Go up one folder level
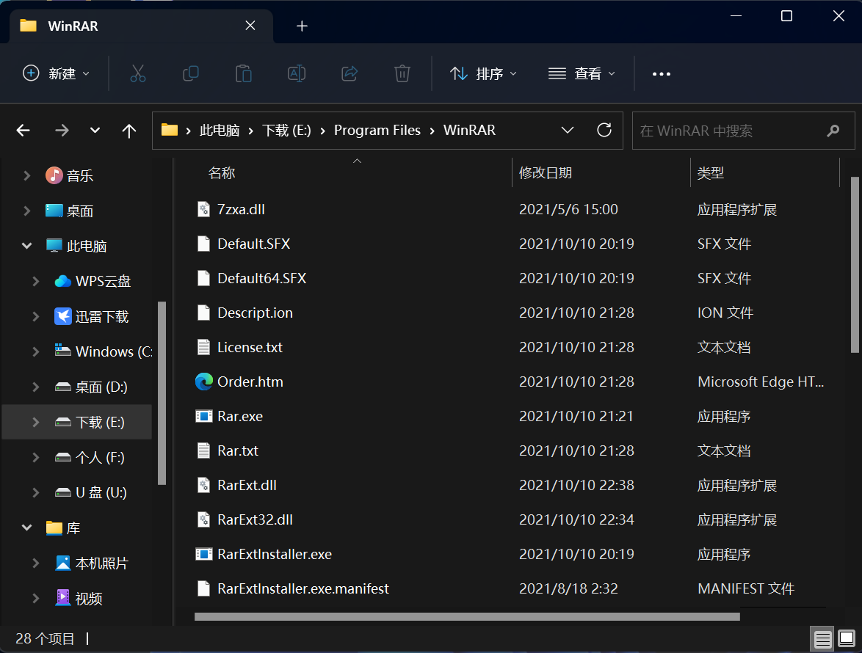This screenshot has width=862, height=653. point(128,131)
